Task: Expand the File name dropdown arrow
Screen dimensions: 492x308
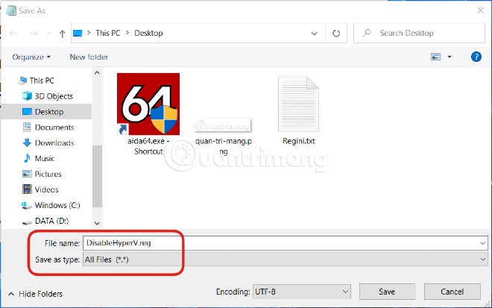Action: [482, 243]
